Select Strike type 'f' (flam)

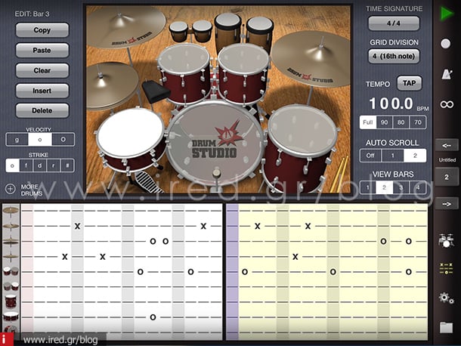click(26, 165)
